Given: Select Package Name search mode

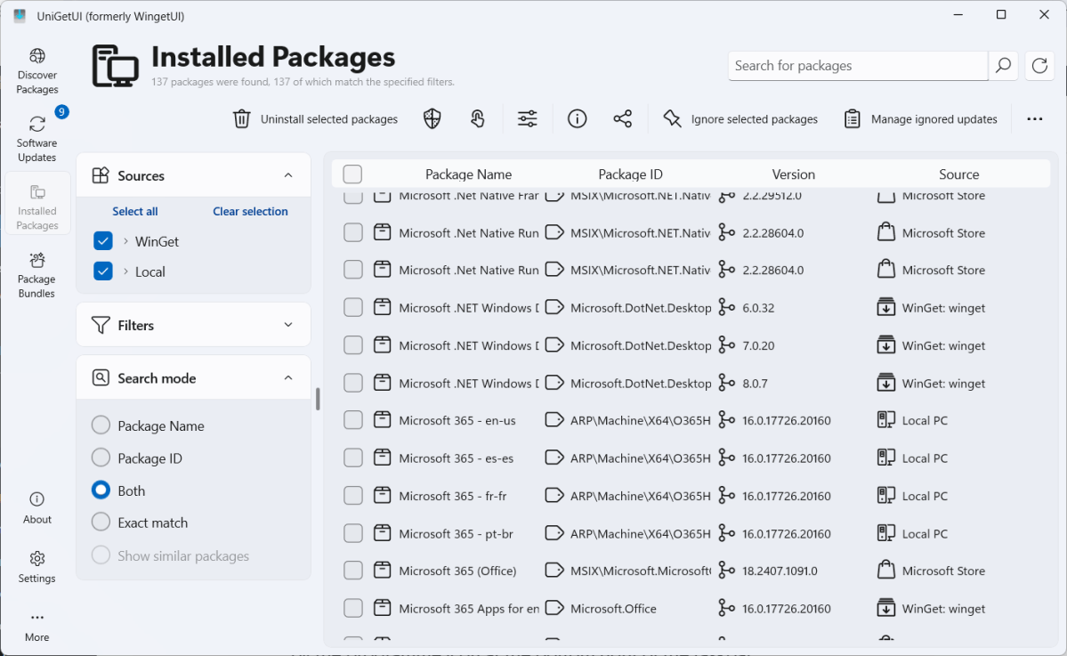Looking at the screenshot, I should [x=101, y=425].
